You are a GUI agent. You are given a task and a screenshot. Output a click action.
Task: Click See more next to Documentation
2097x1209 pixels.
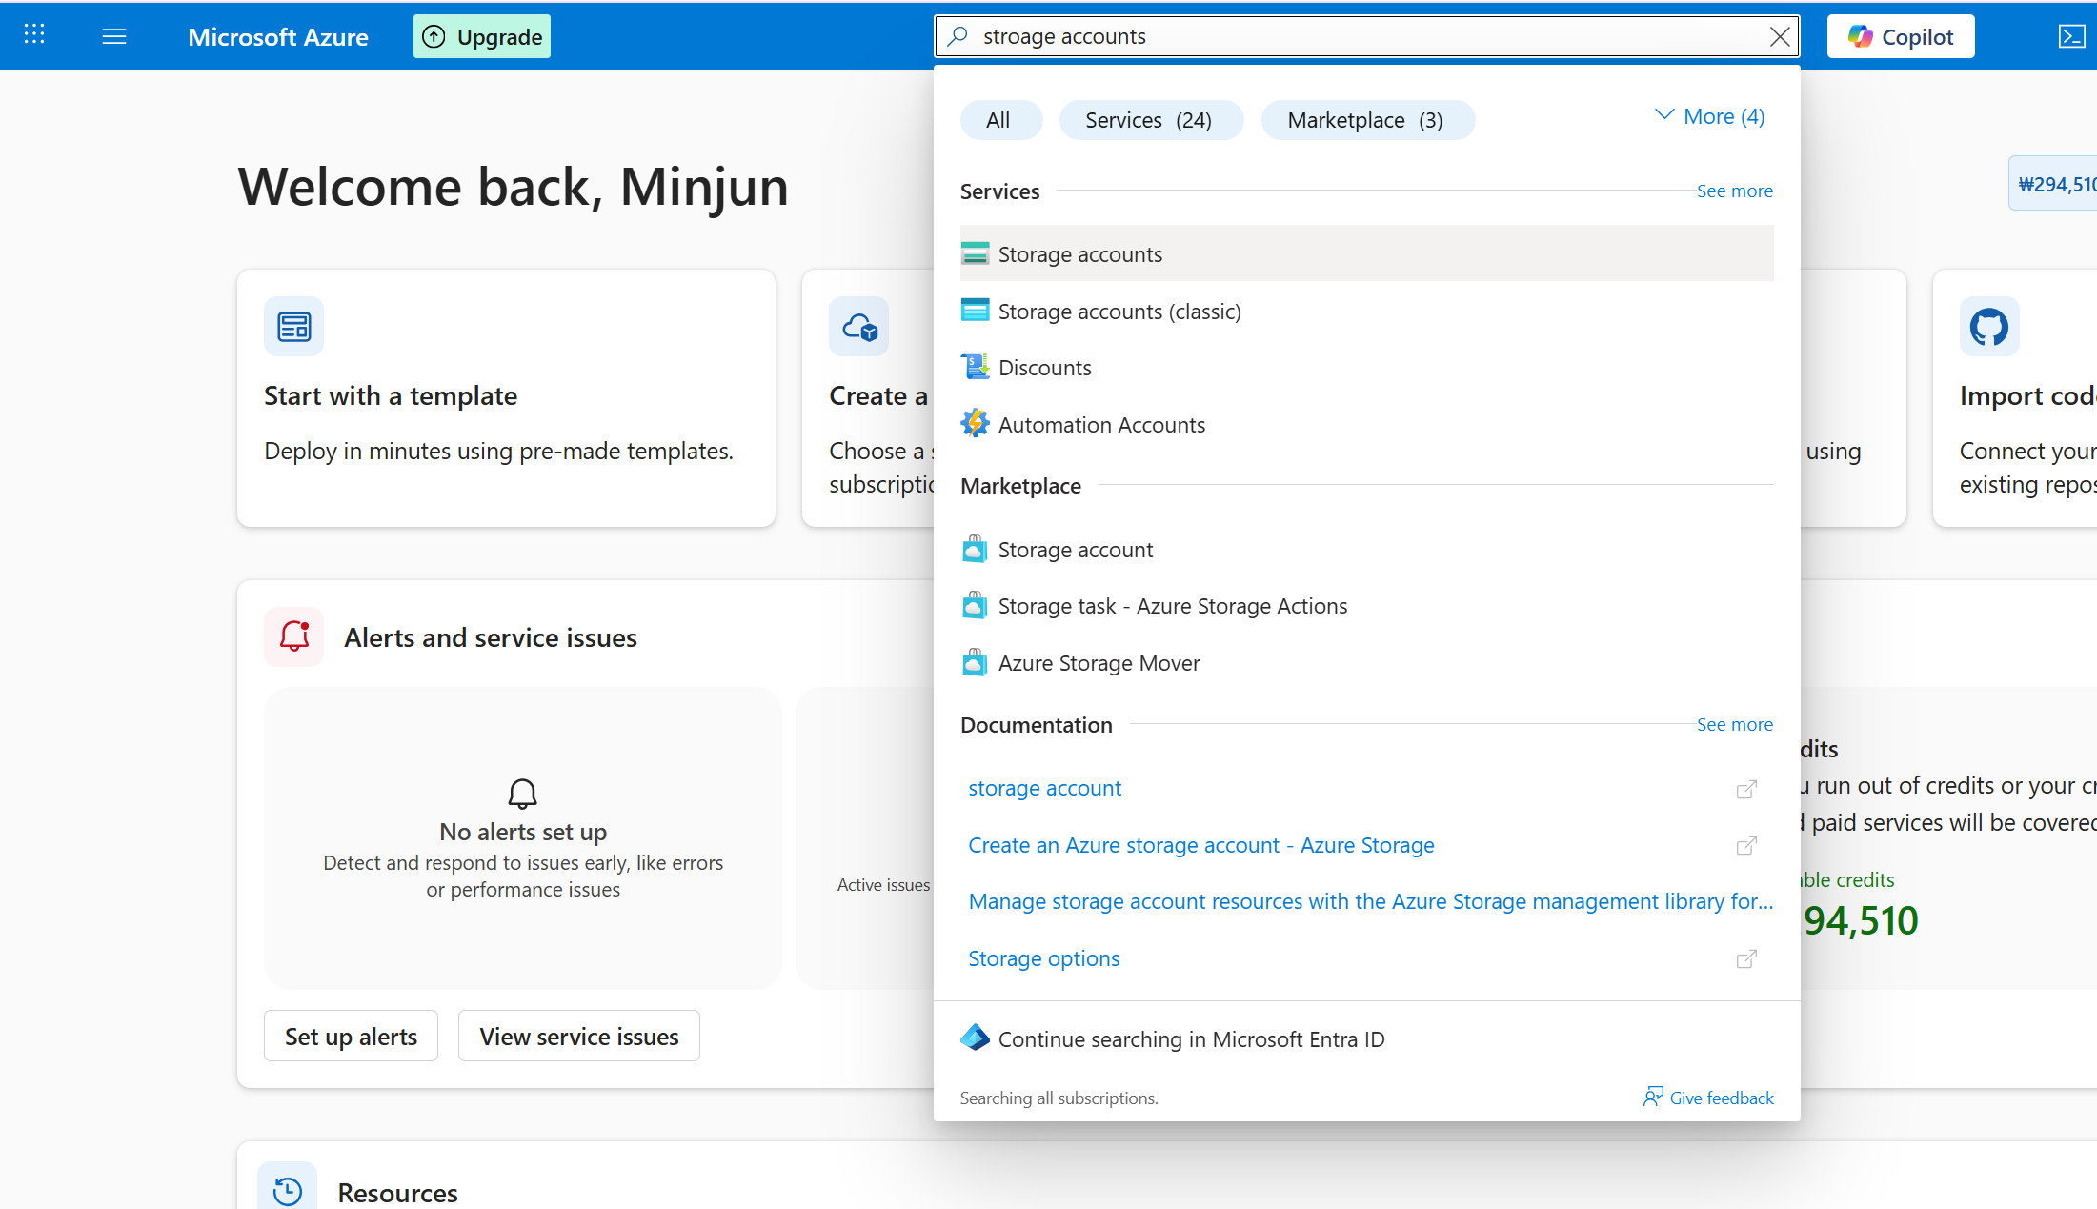tap(1734, 725)
